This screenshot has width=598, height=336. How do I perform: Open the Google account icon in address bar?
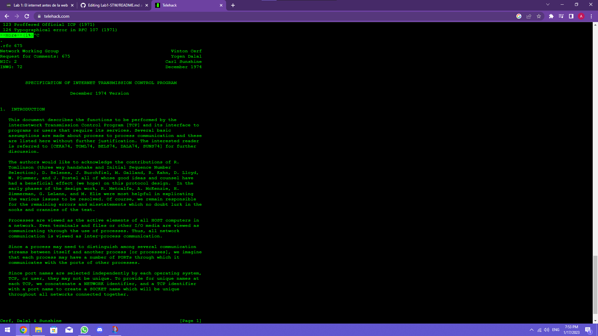pyautogui.click(x=519, y=16)
